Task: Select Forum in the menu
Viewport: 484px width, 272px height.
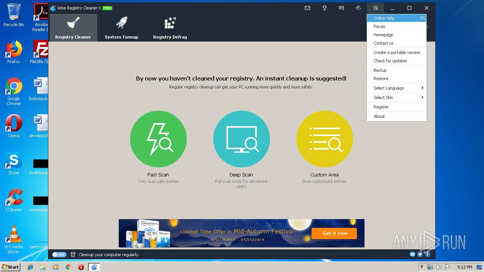Action: click(x=397, y=26)
